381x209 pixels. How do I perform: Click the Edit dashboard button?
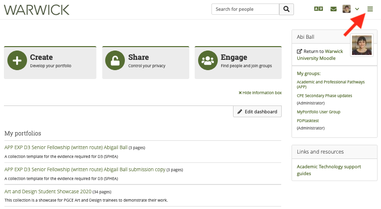[x=257, y=111]
